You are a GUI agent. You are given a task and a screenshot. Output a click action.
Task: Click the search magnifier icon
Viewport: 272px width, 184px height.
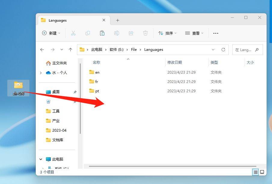(257, 50)
